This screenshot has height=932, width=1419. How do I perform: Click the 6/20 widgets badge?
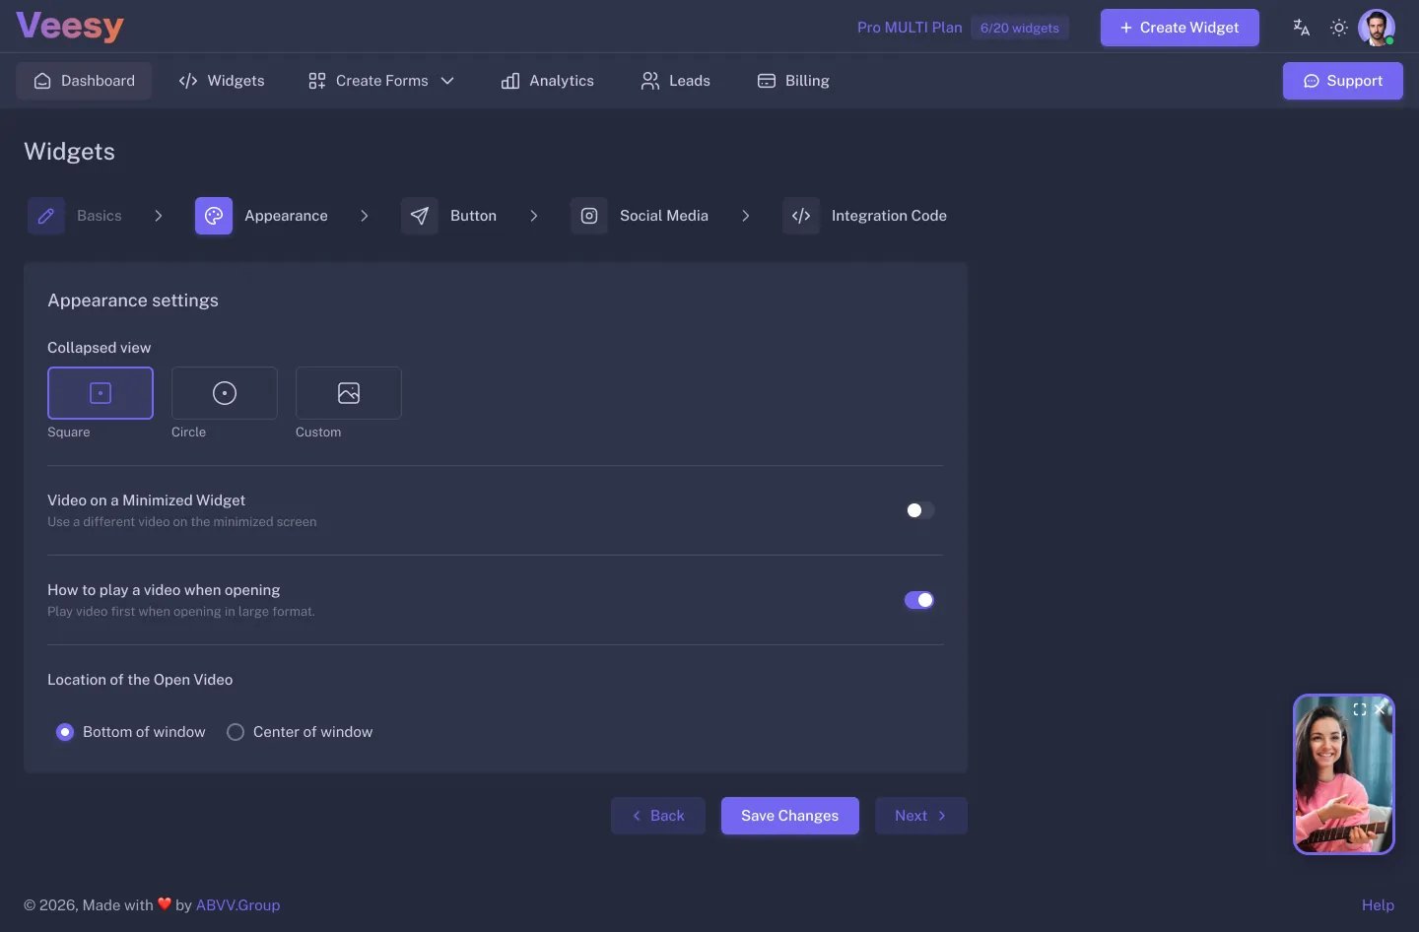[x=1020, y=28]
